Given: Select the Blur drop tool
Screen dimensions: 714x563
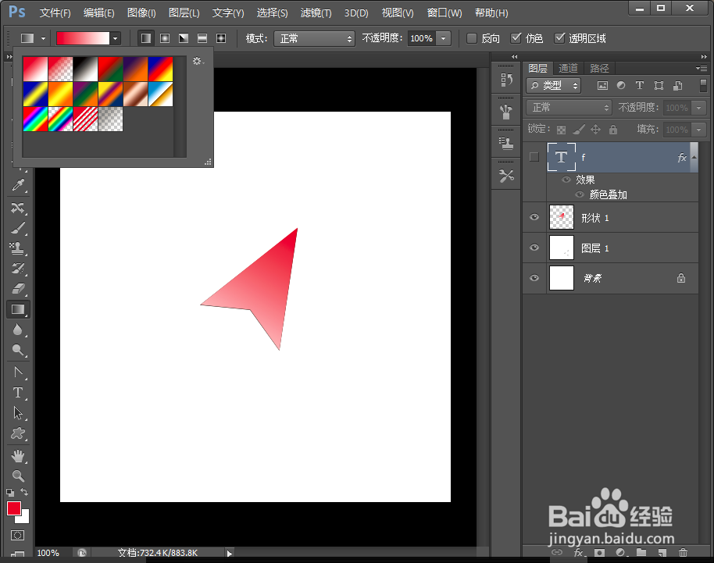Looking at the screenshot, I should point(18,330).
